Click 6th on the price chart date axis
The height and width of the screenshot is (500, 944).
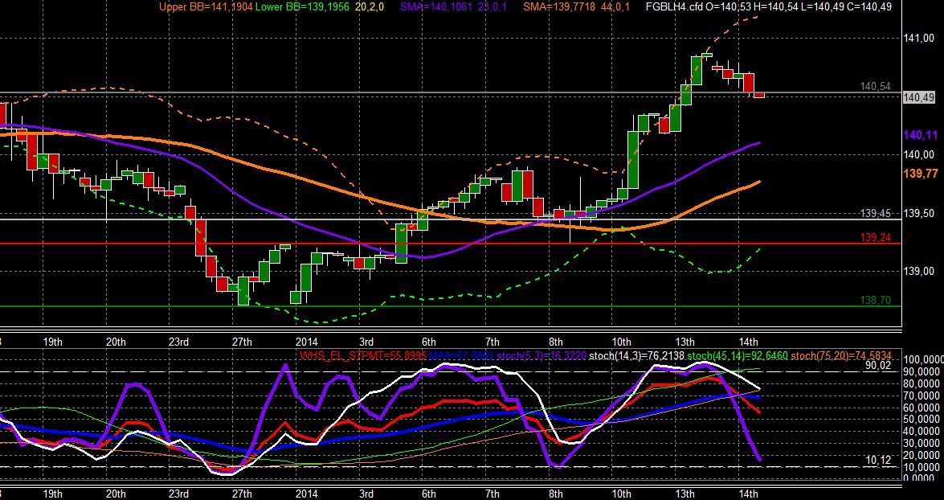point(429,342)
